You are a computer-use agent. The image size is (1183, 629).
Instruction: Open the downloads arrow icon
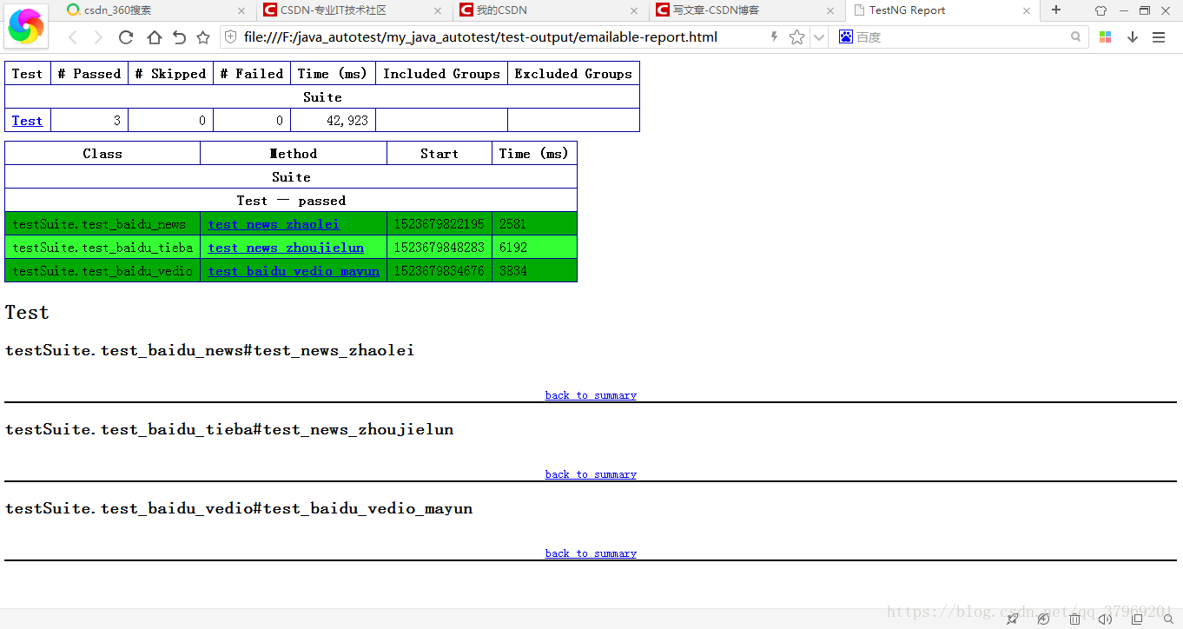(x=1133, y=37)
